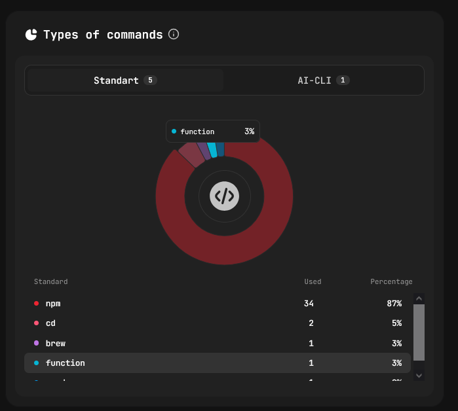
Task: Click the pink dot beside cd
Action: point(36,323)
